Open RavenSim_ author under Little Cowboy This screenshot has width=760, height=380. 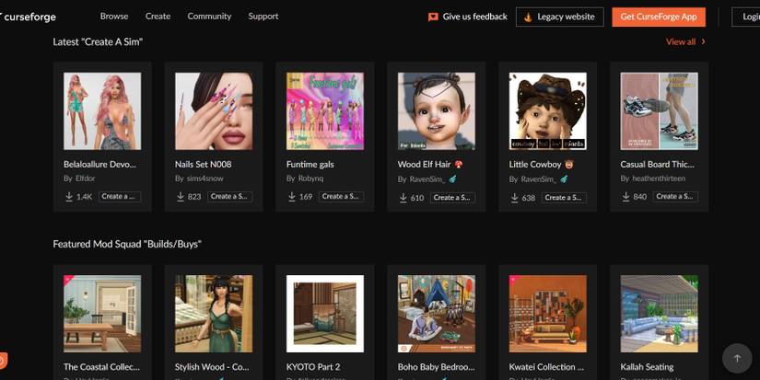click(539, 179)
